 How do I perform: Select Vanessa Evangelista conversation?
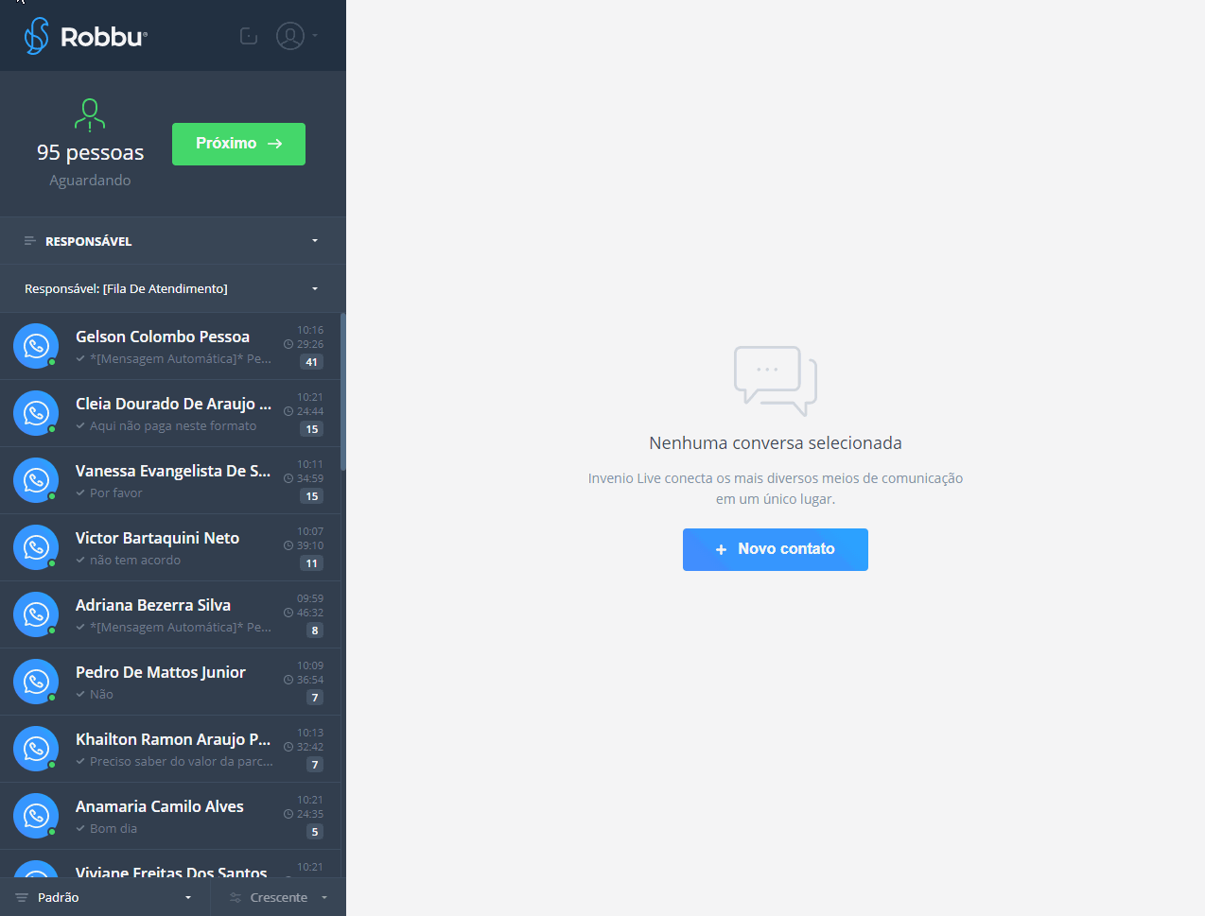pyautogui.click(x=173, y=480)
